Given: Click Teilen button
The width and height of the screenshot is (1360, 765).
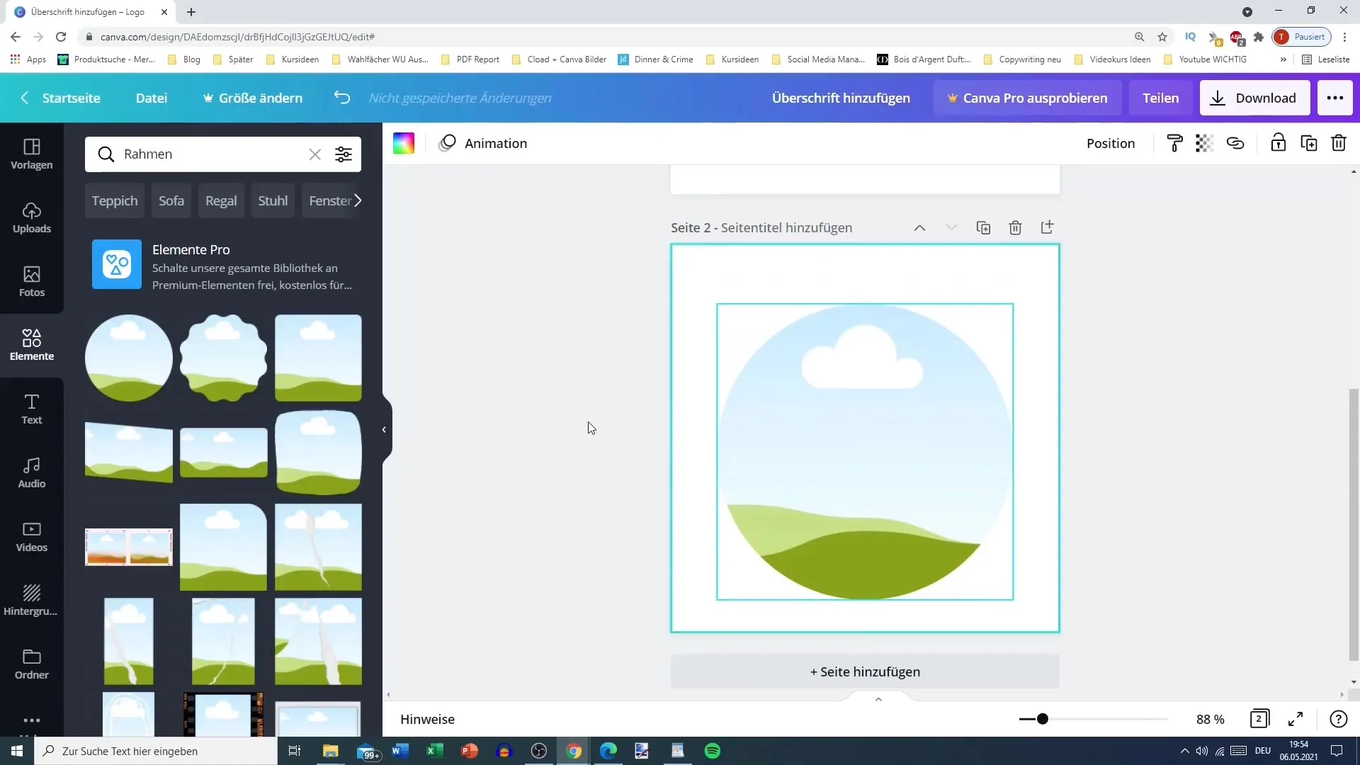Looking at the screenshot, I should coord(1161,97).
